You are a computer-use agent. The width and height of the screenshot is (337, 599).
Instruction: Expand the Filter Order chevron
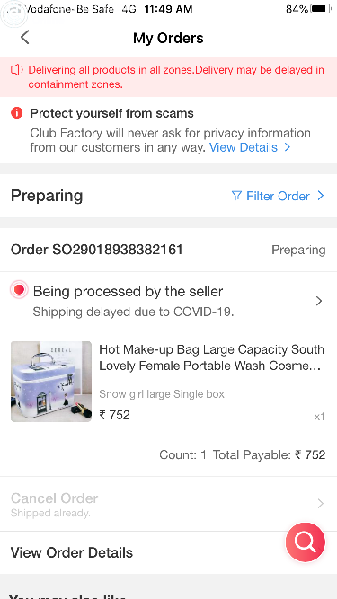(x=320, y=196)
